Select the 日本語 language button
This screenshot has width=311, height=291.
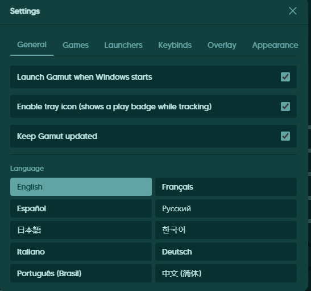pos(81,230)
